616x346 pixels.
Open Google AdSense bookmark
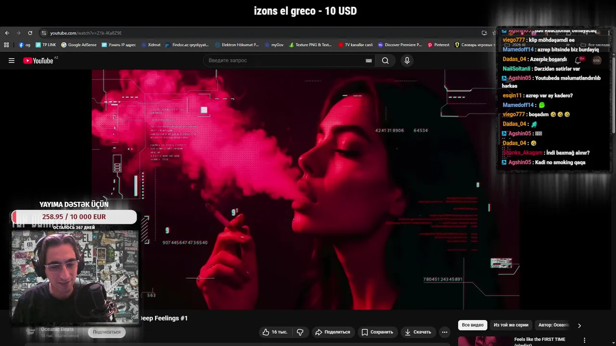click(x=79, y=45)
